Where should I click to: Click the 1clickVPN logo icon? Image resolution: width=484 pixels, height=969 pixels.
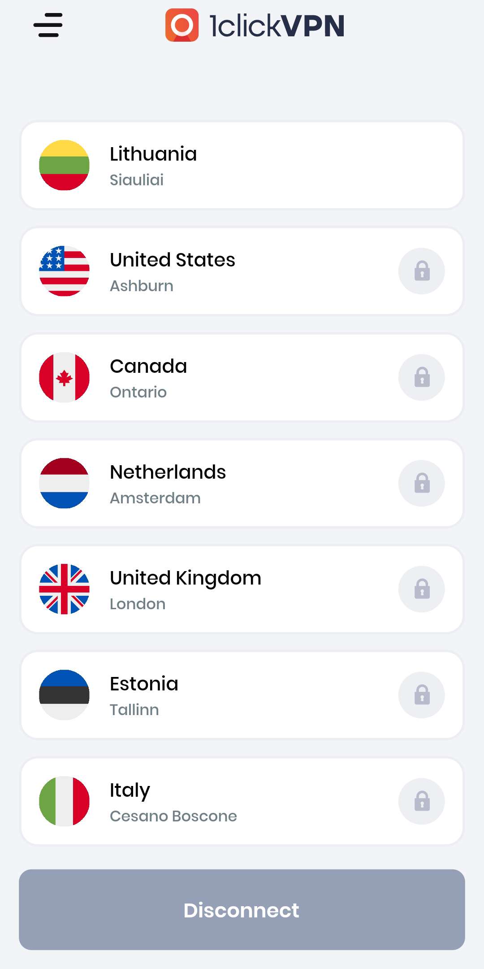point(181,25)
